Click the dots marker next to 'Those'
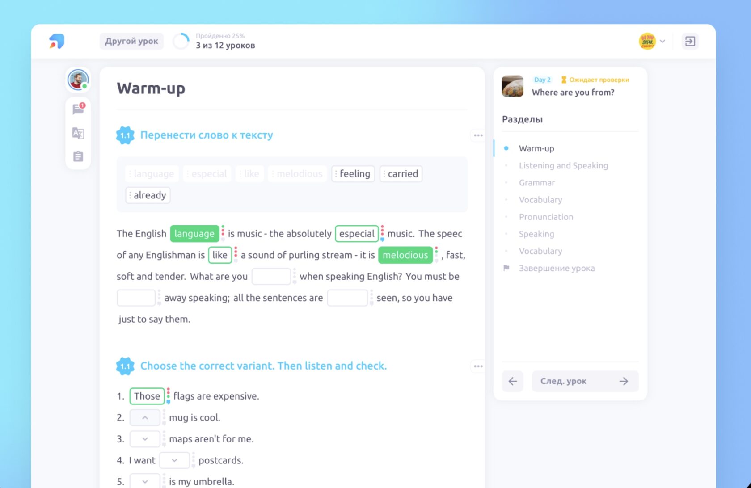 168,396
